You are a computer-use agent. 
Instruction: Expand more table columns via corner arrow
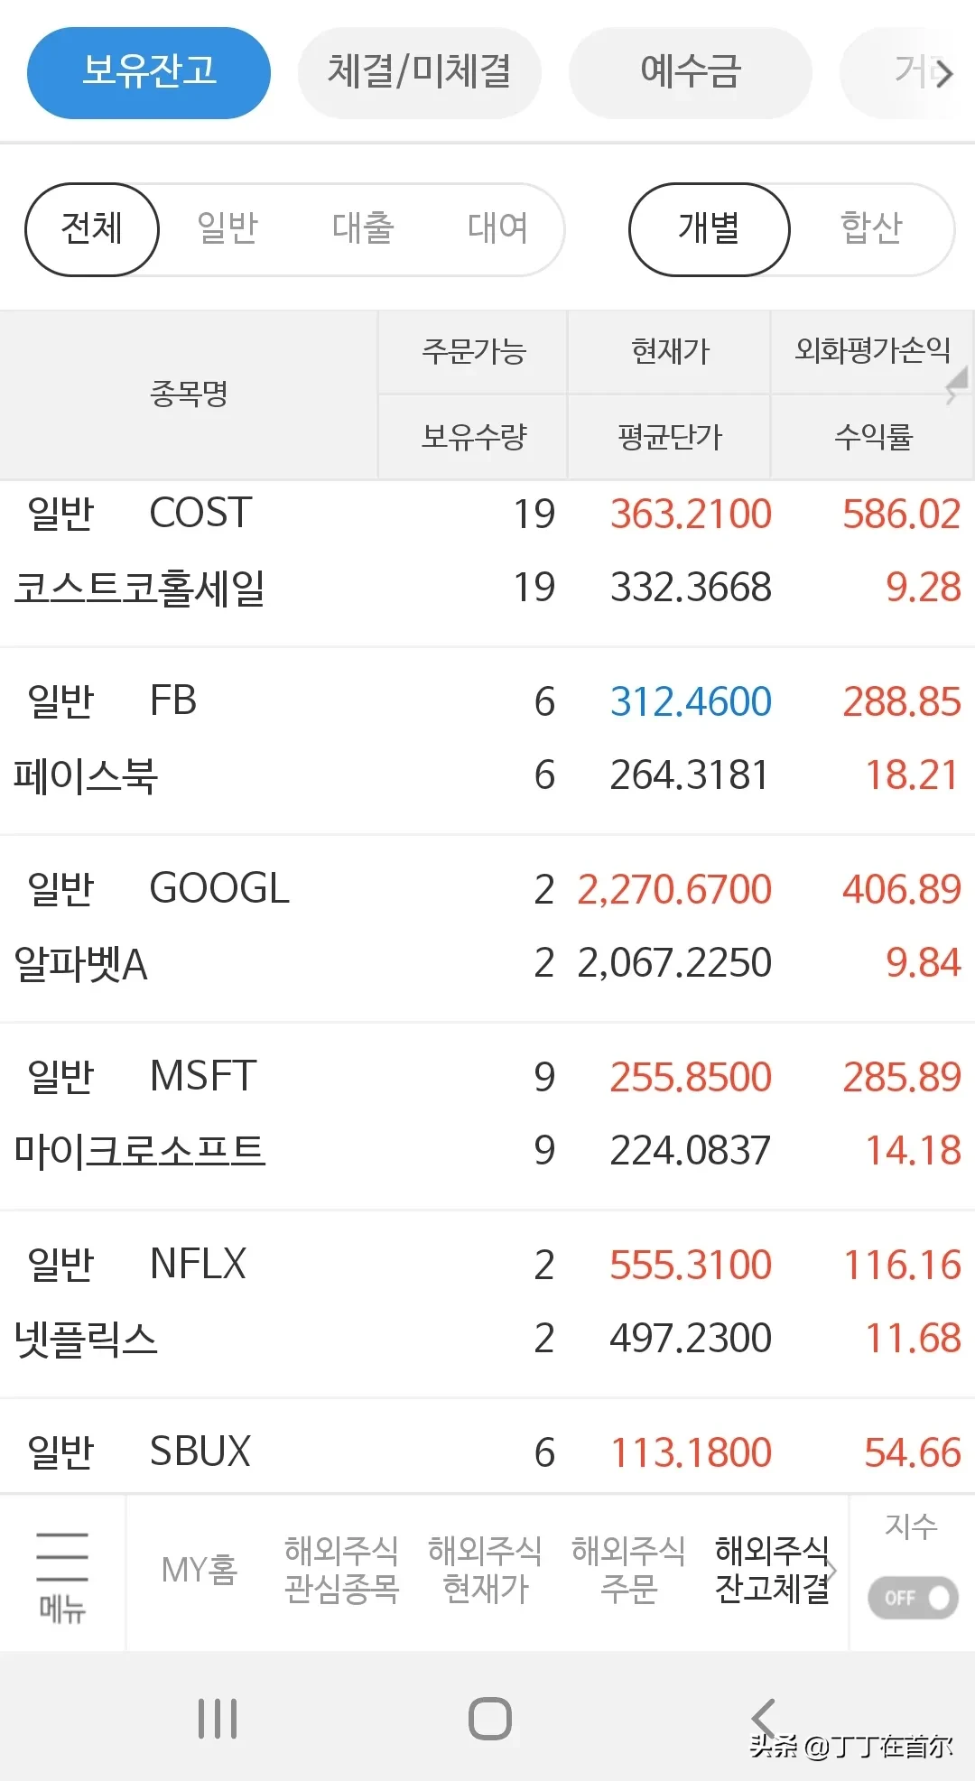click(956, 385)
